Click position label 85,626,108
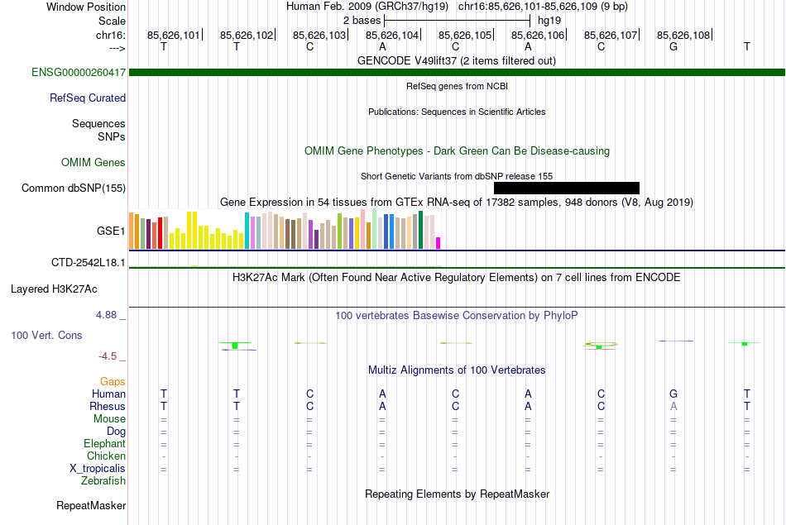Image resolution: width=786 pixels, height=525 pixels. pos(683,35)
